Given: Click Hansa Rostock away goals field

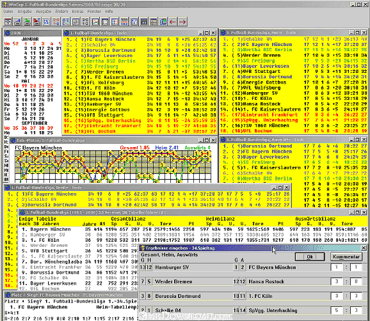Looking at the screenshot, I should pos(356,281).
